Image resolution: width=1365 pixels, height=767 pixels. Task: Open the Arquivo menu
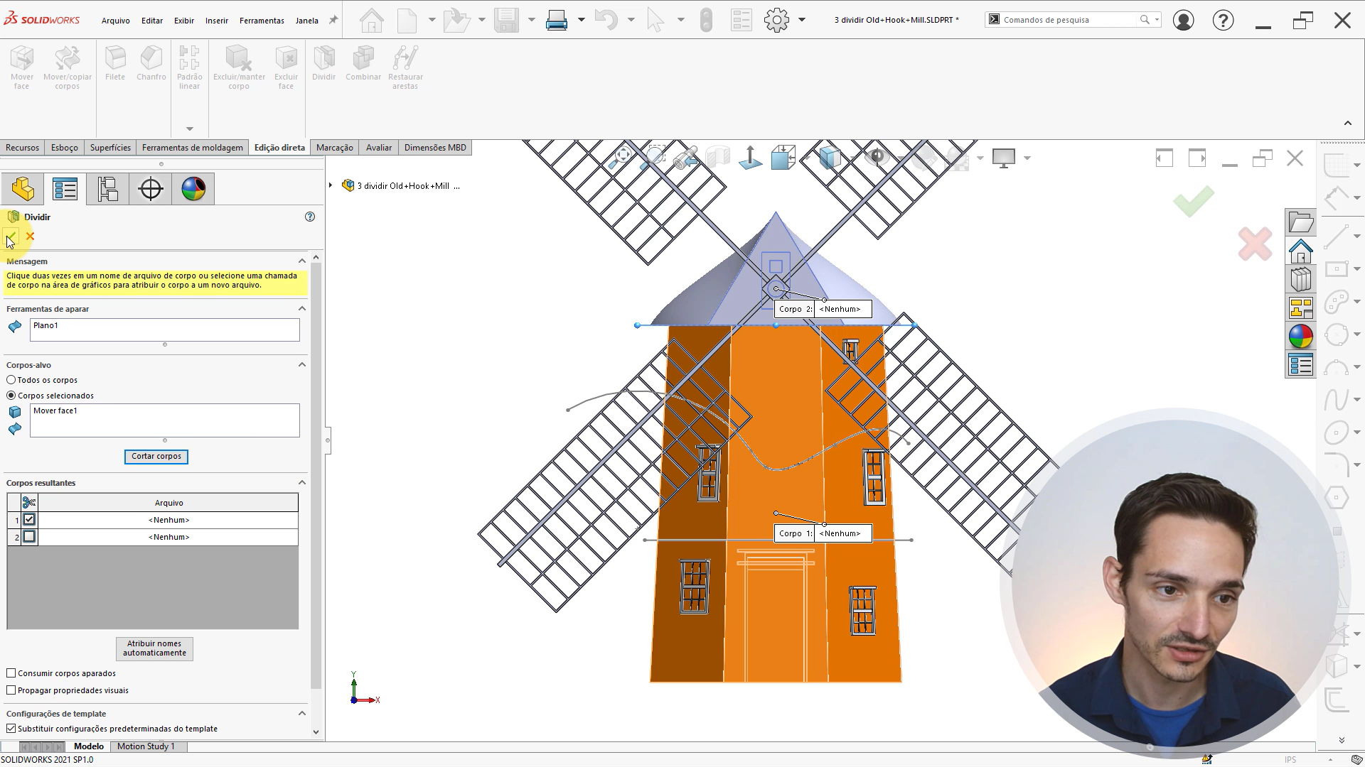[116, 21]
